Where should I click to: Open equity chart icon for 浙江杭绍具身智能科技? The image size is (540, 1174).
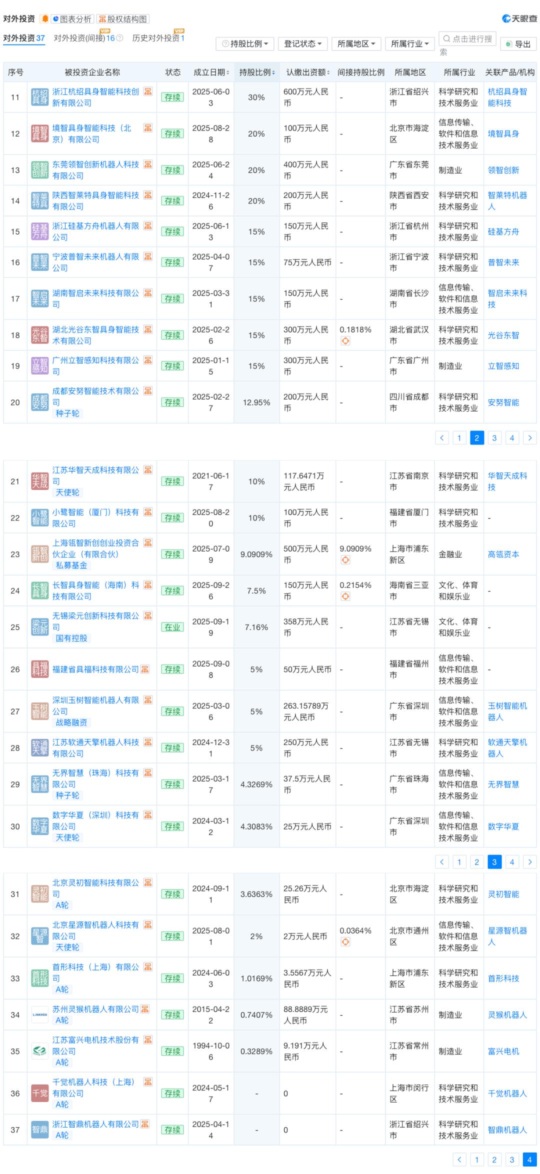(x=148, y=91)
